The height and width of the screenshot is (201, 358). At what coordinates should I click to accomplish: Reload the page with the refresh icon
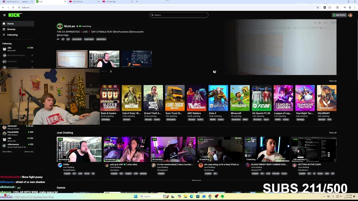13,8
